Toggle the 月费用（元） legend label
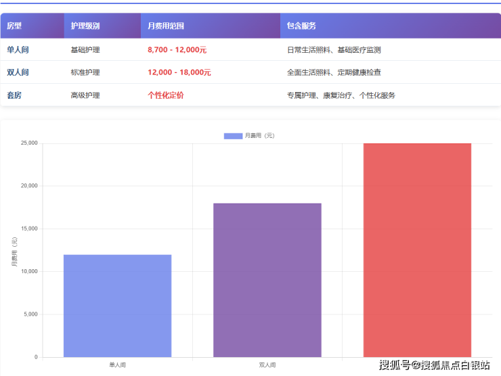Viewport: 501px width, 376px height. point(259,136)
